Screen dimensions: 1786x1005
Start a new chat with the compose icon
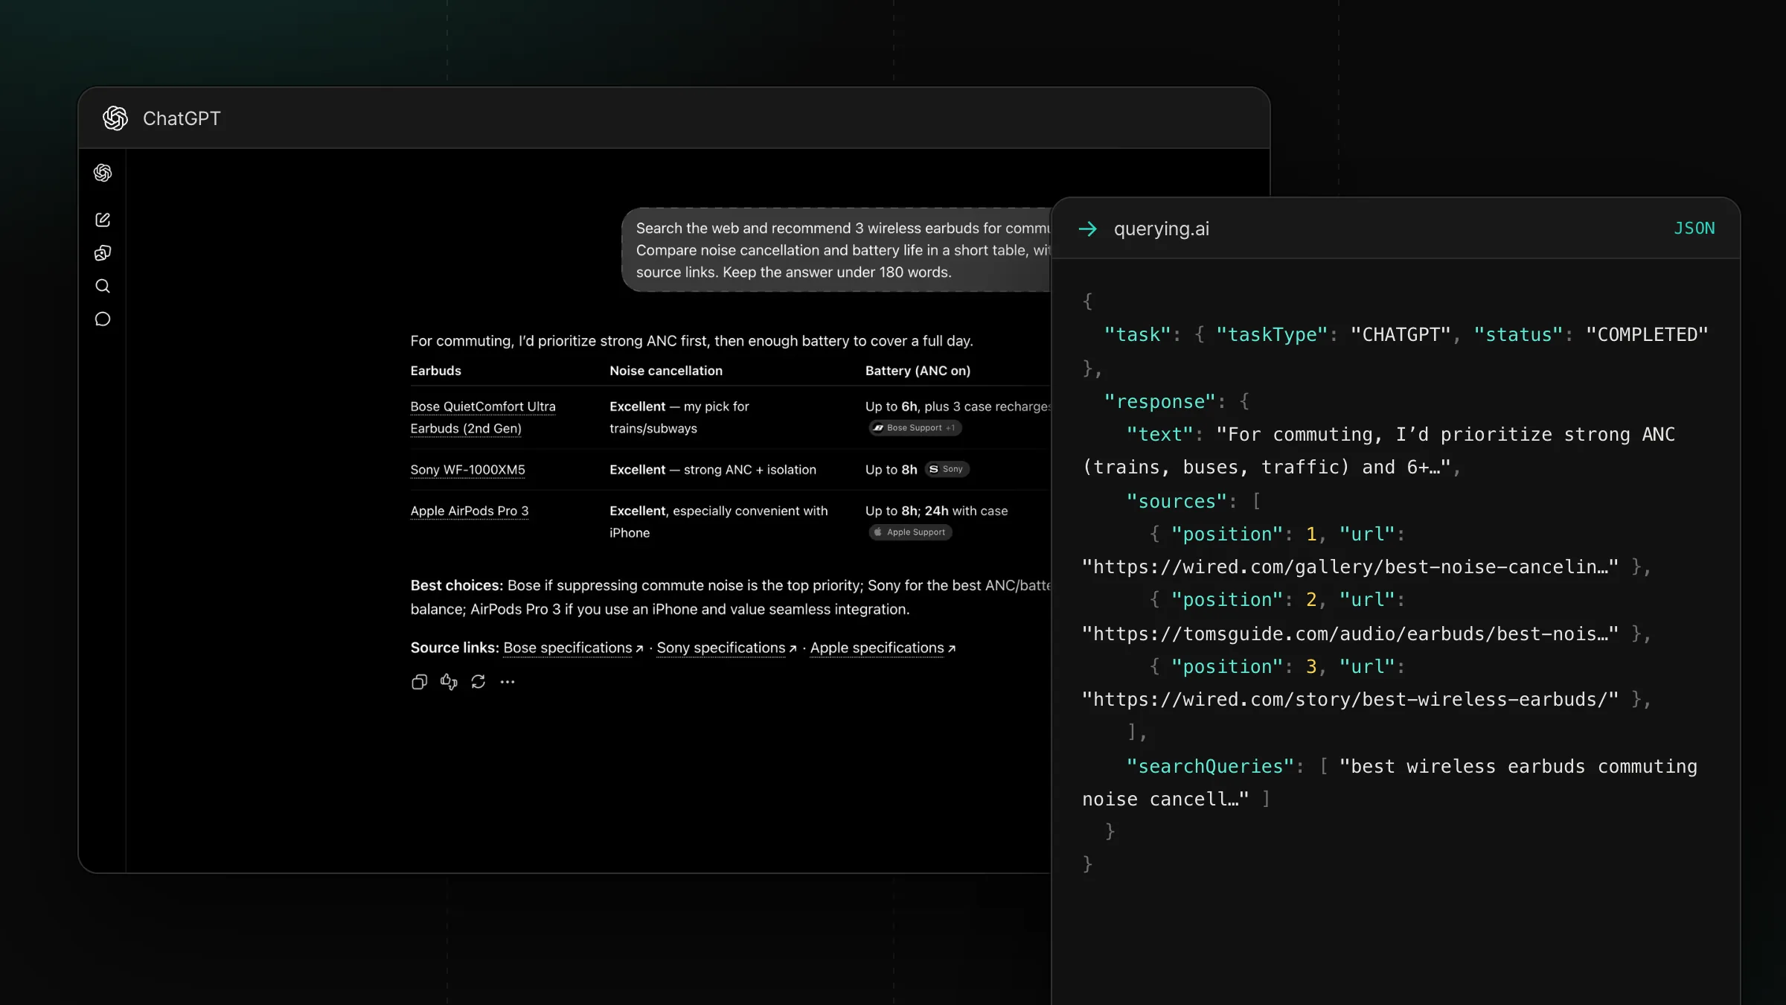(103, 220)
